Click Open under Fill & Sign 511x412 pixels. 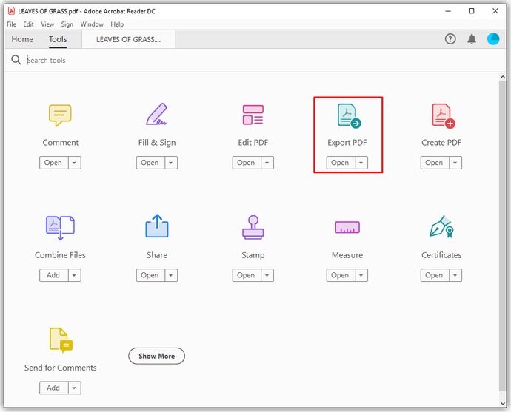coord(150,163)
